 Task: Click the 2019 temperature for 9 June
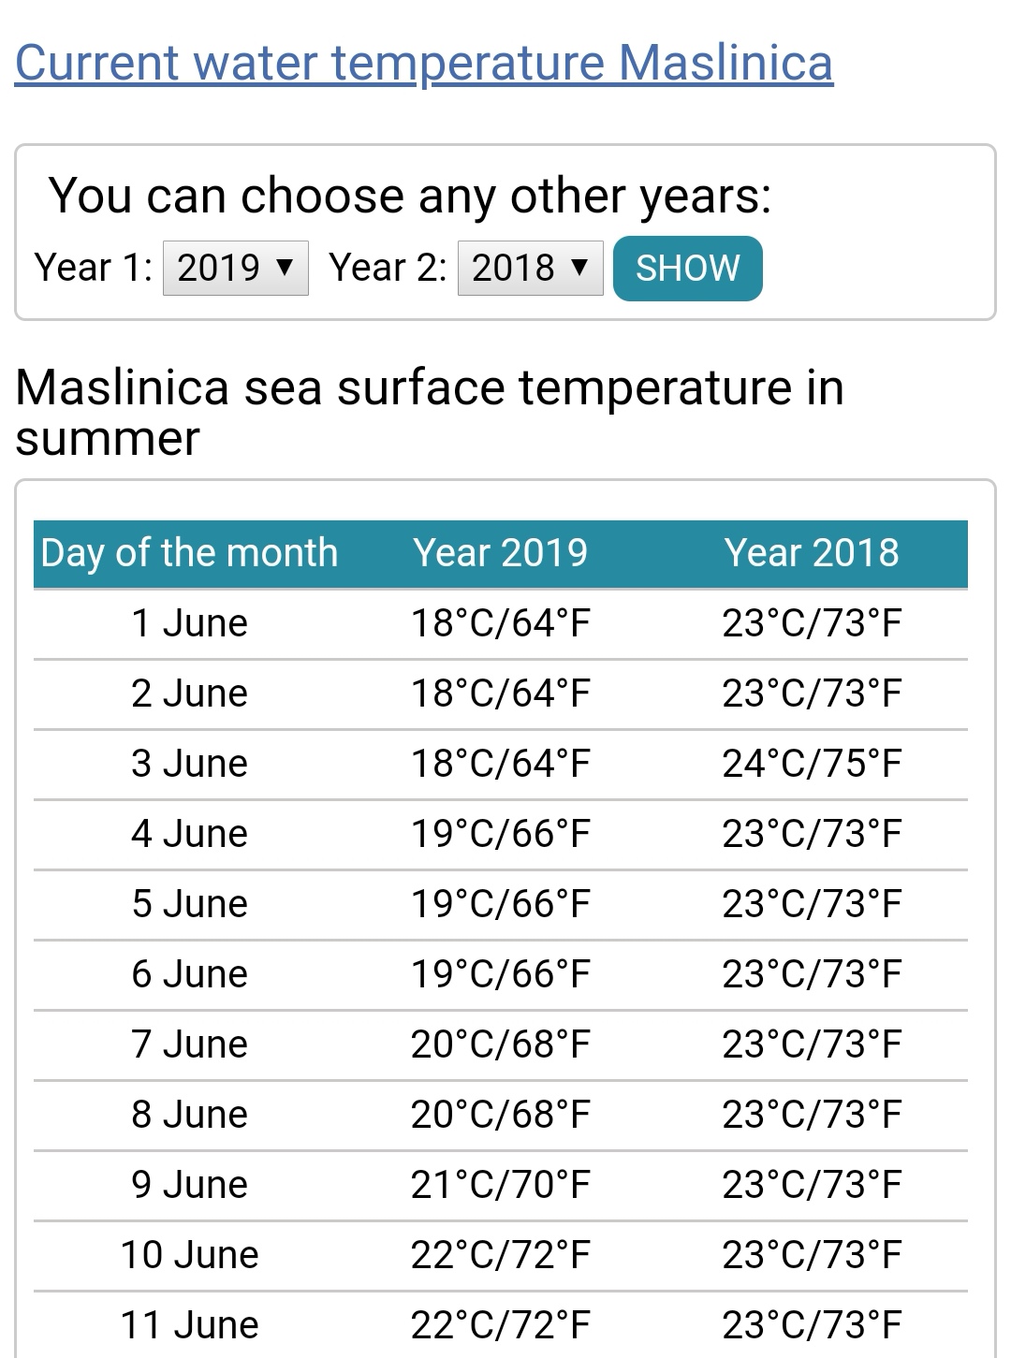click(x=500, y=1185)
